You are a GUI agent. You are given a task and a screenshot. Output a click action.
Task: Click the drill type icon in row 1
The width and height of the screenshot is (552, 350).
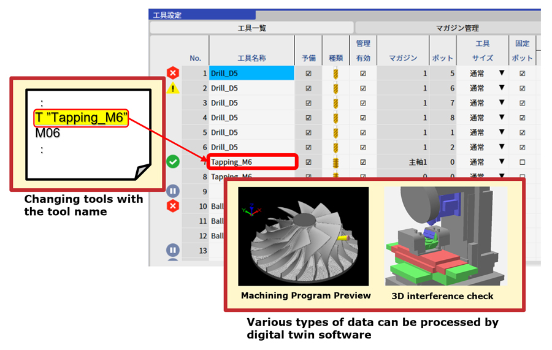click(335, 74)
